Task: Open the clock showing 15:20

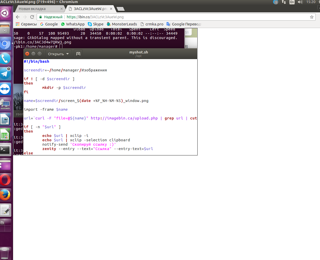Action: (311, 2)
